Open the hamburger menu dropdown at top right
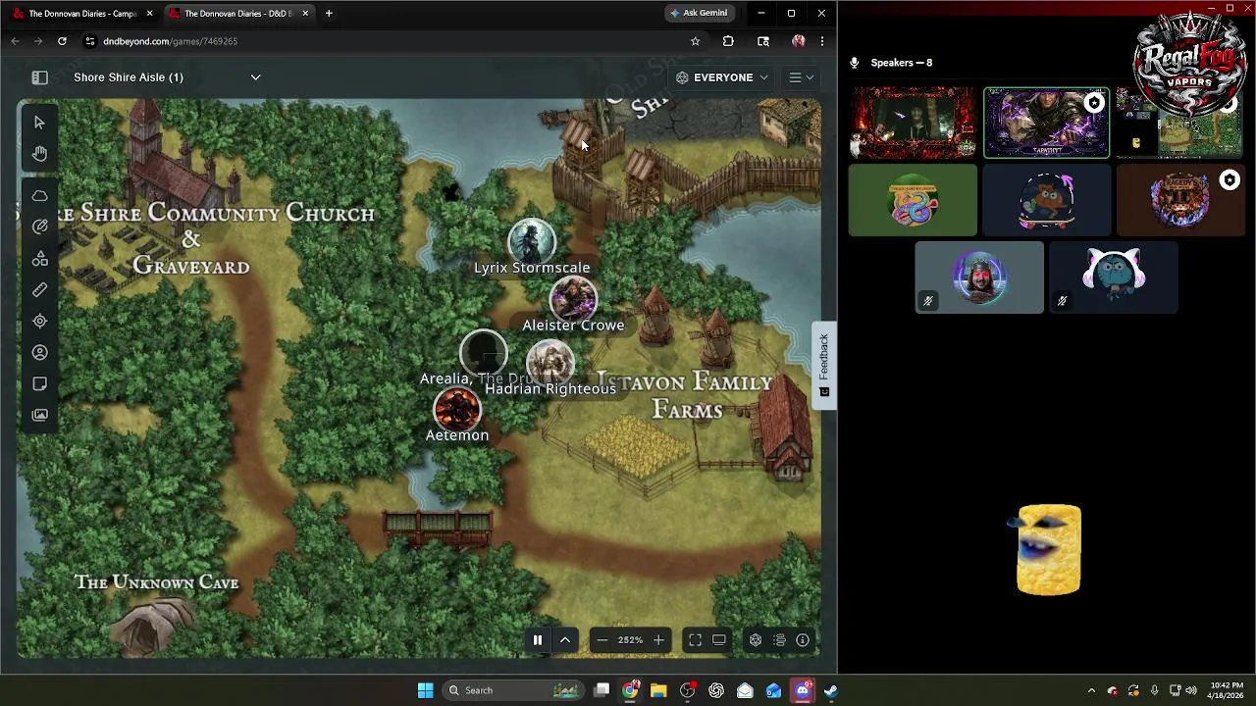This screenshot has height=706, width=1256. tap(801, 77)
